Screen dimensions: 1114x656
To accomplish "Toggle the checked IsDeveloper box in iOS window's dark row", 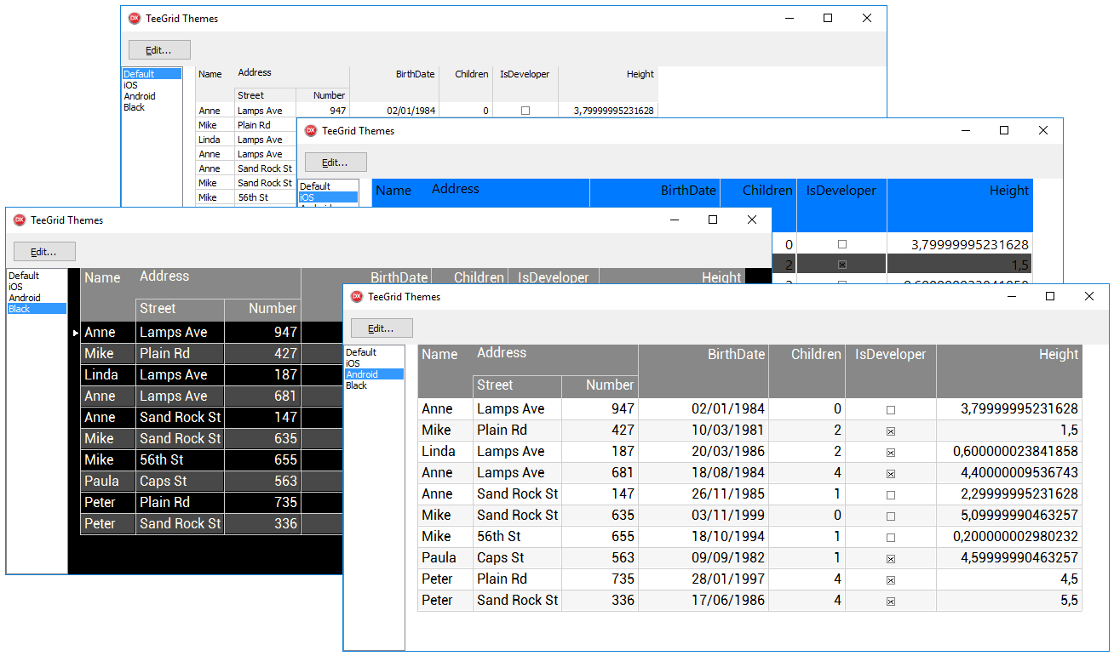I will pos(842,265).
